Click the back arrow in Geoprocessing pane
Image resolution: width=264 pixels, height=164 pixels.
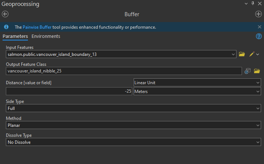(x=5, y=14)
